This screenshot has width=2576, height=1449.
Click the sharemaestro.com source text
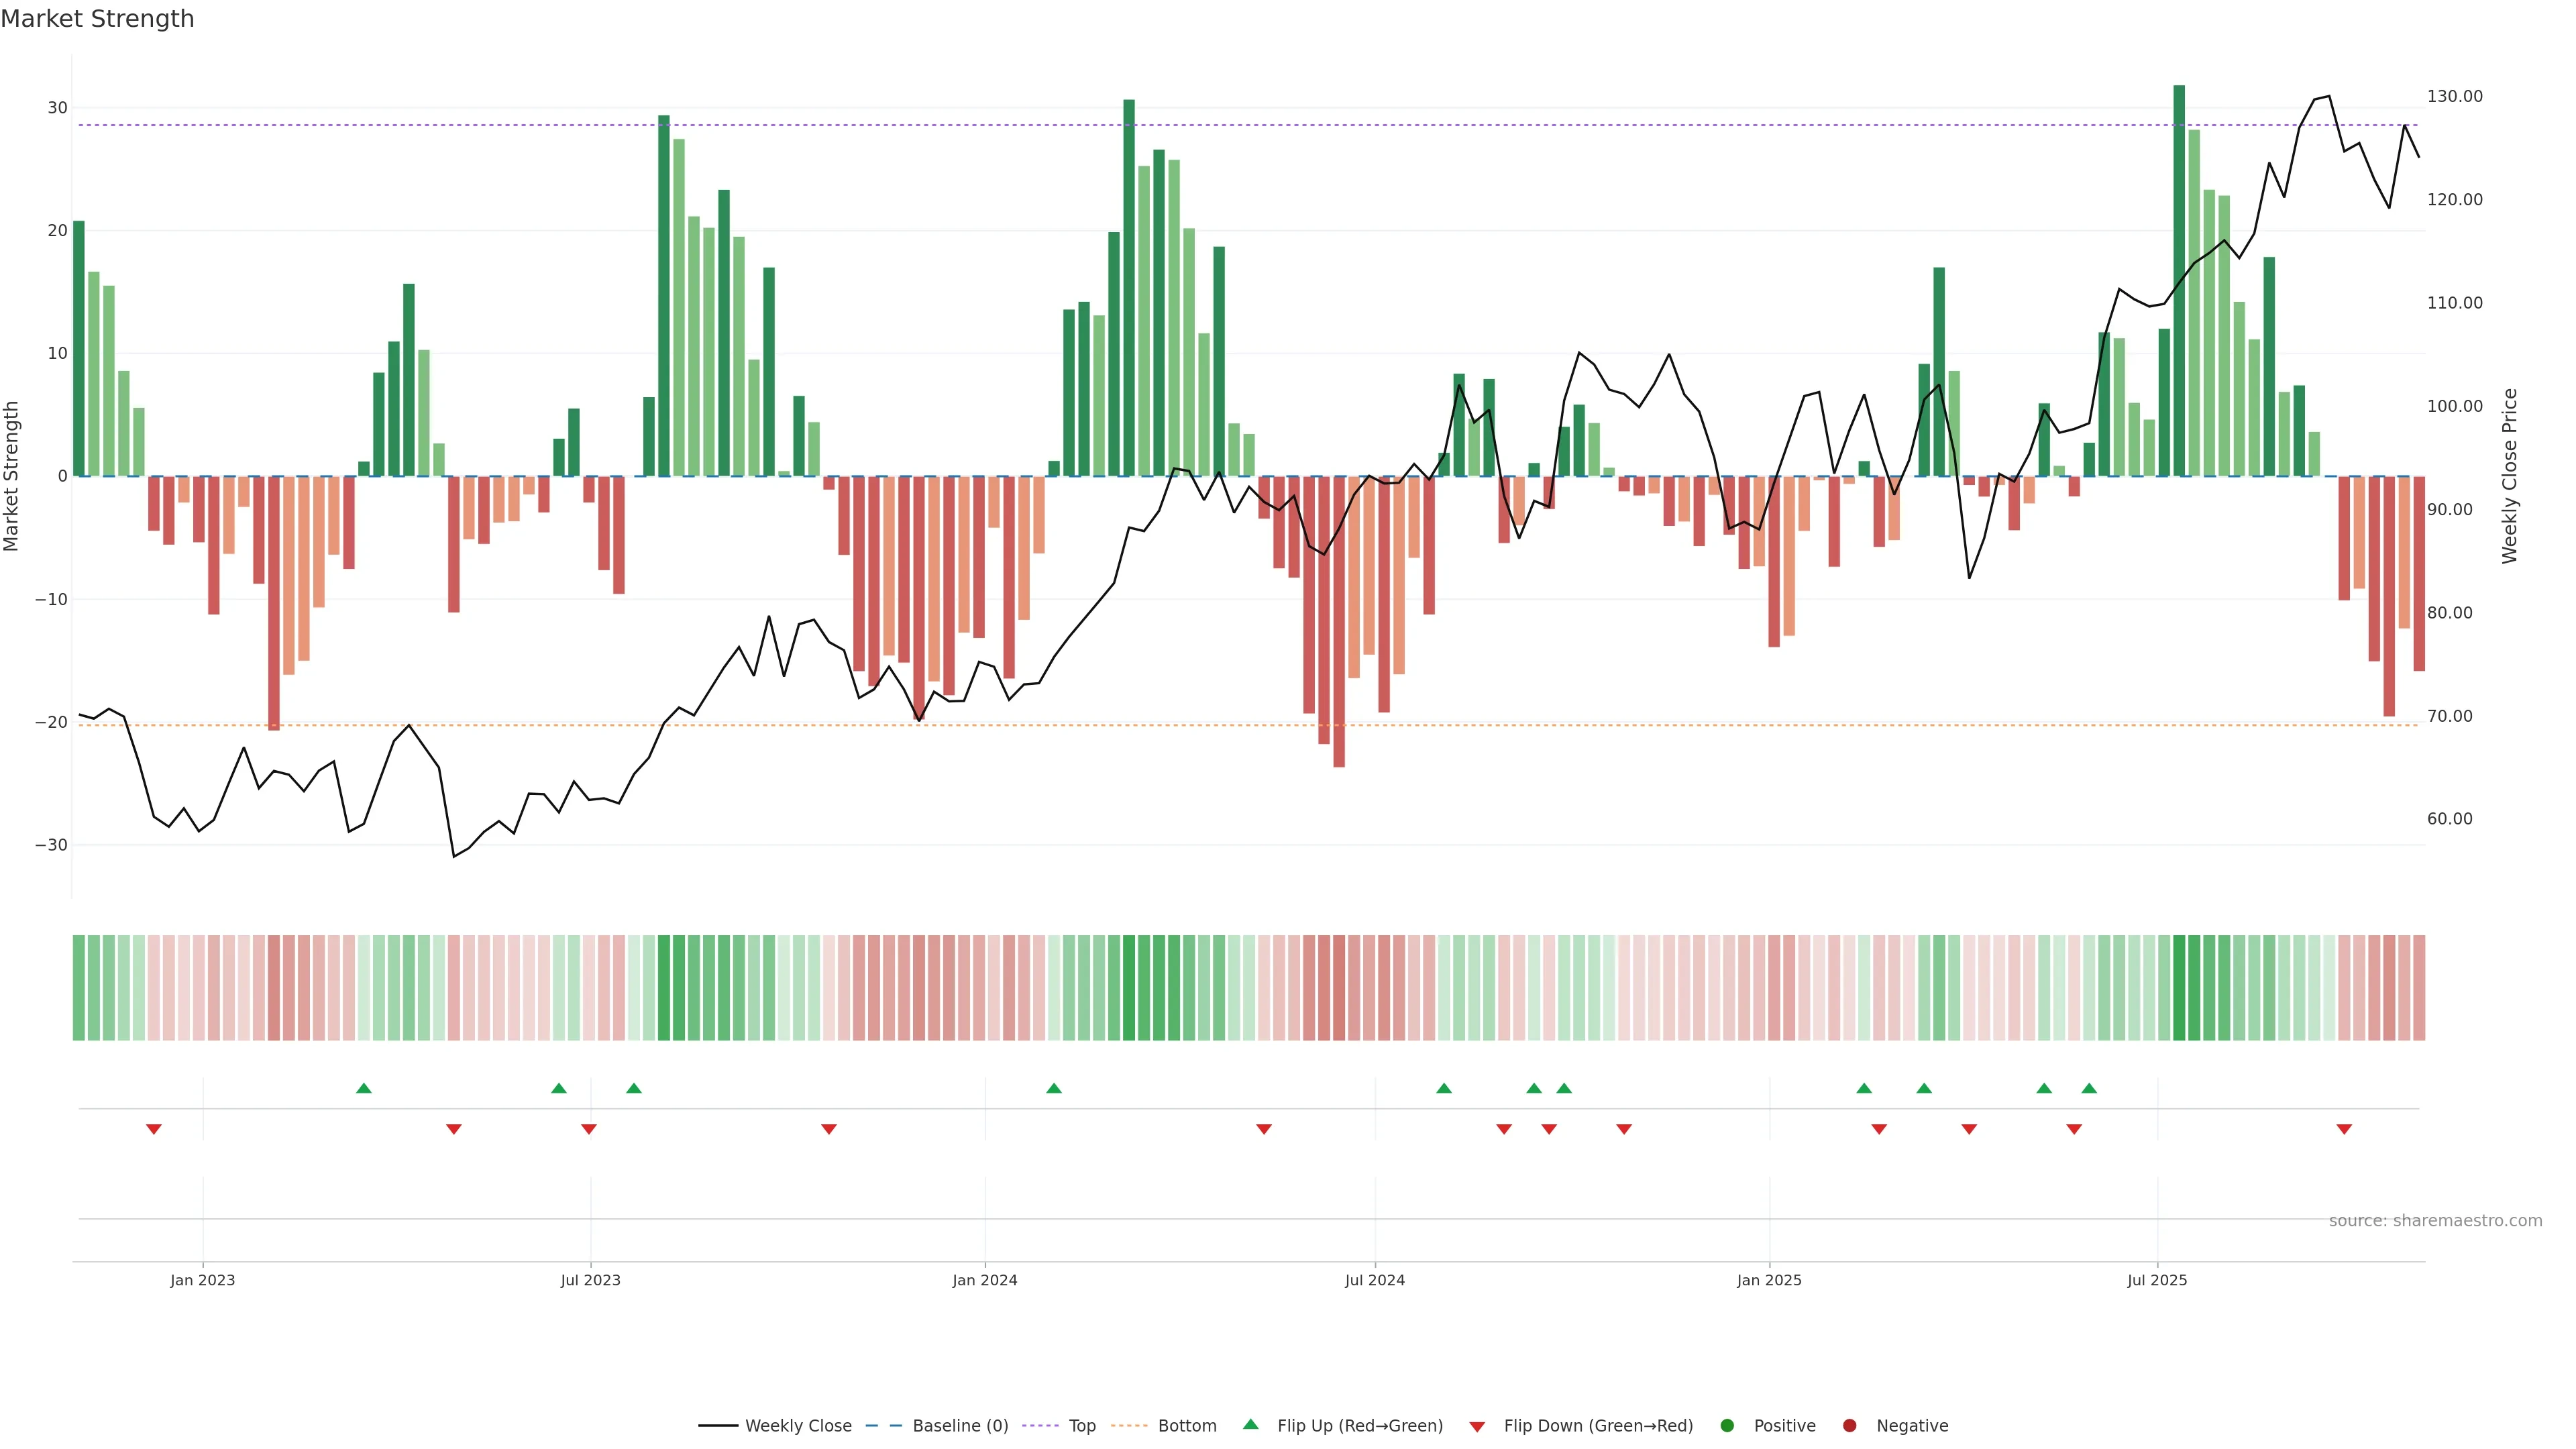coord(2435,1220)
